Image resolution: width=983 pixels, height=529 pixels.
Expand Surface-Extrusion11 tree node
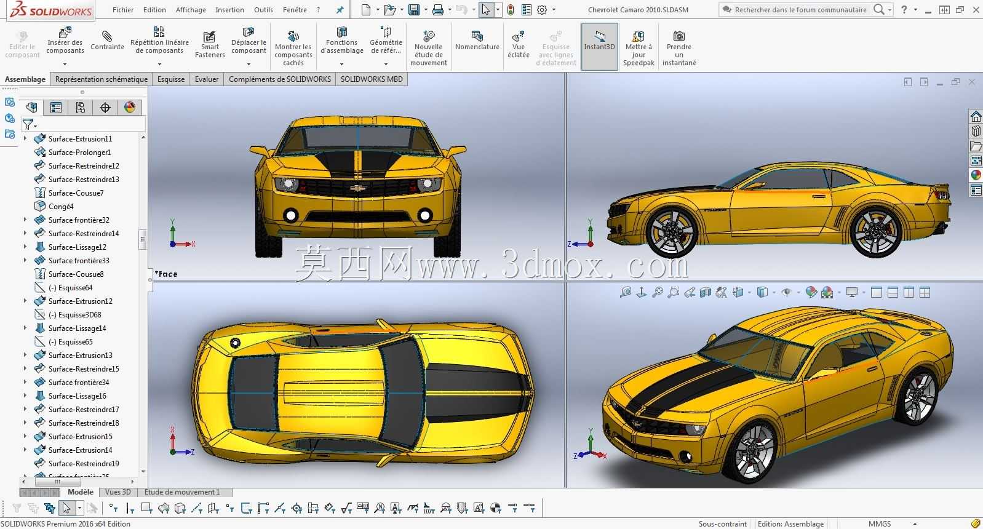(x=25, y=138)
